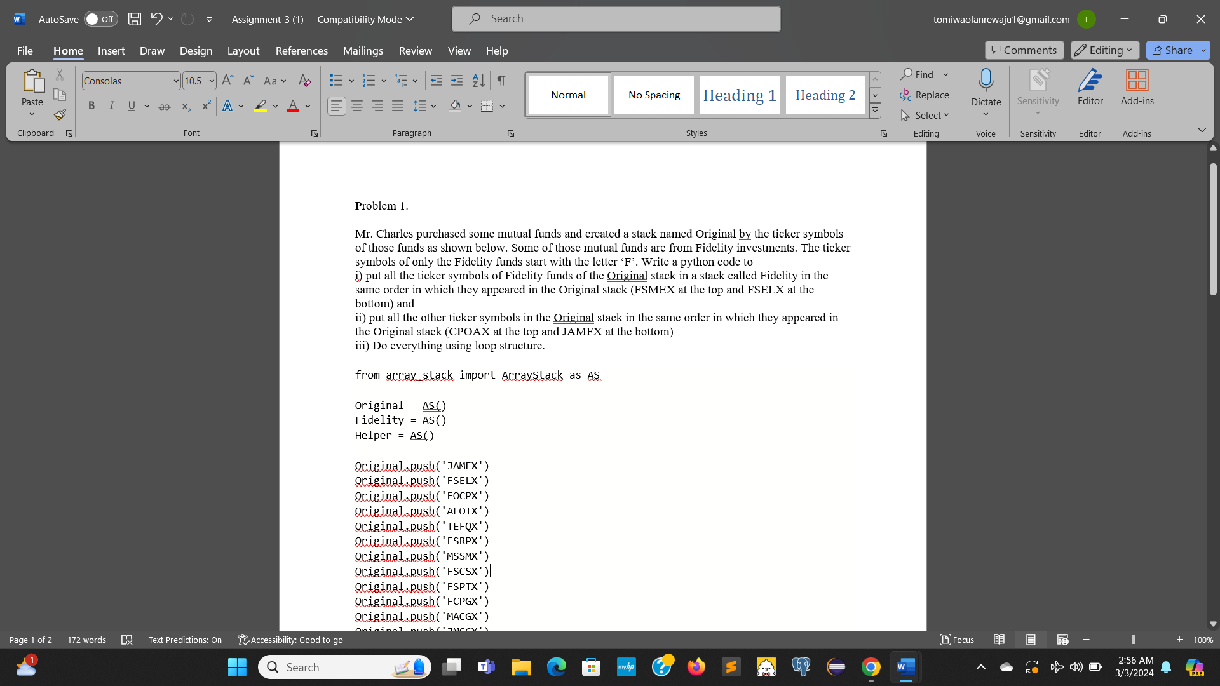
Task: Show paragraph marks with the pilcrow icon
Action: pos(501,81)
